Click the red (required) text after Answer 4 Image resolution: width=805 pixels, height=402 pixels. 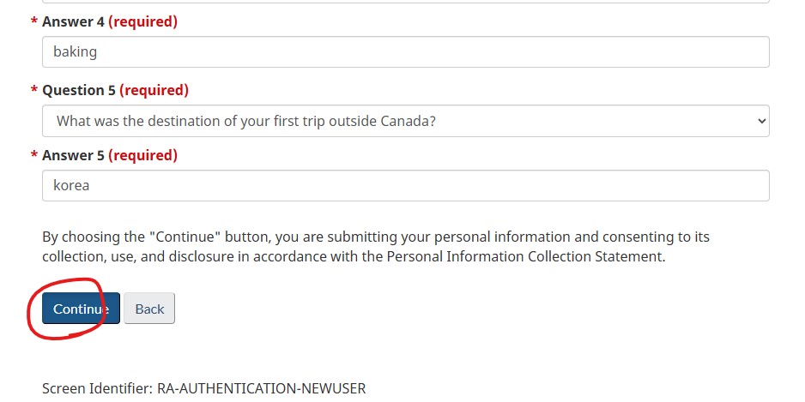pyautogui.click(x=142, y=21)
